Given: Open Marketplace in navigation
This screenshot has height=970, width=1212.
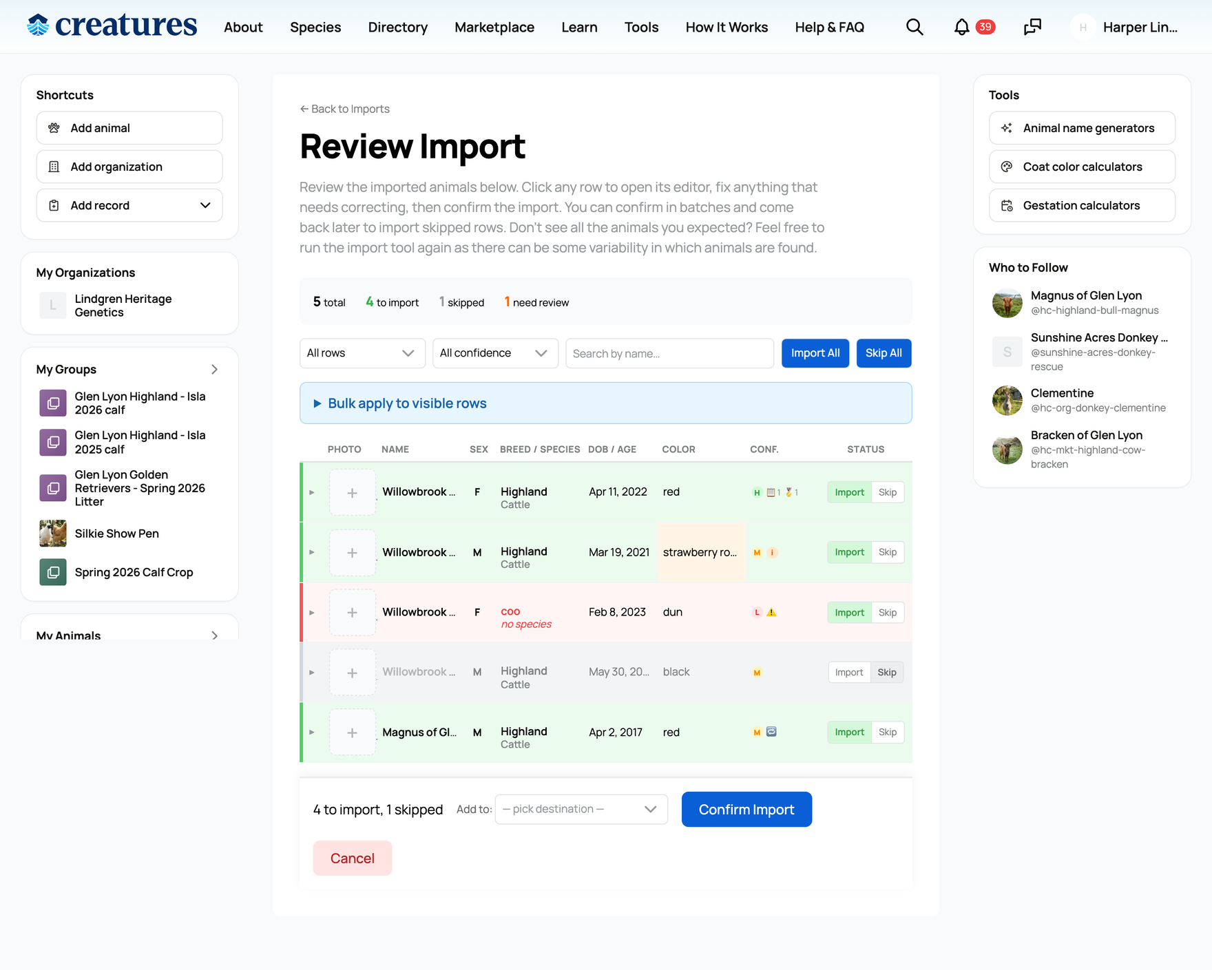Looking at the screenshot, I should point(494,28).
